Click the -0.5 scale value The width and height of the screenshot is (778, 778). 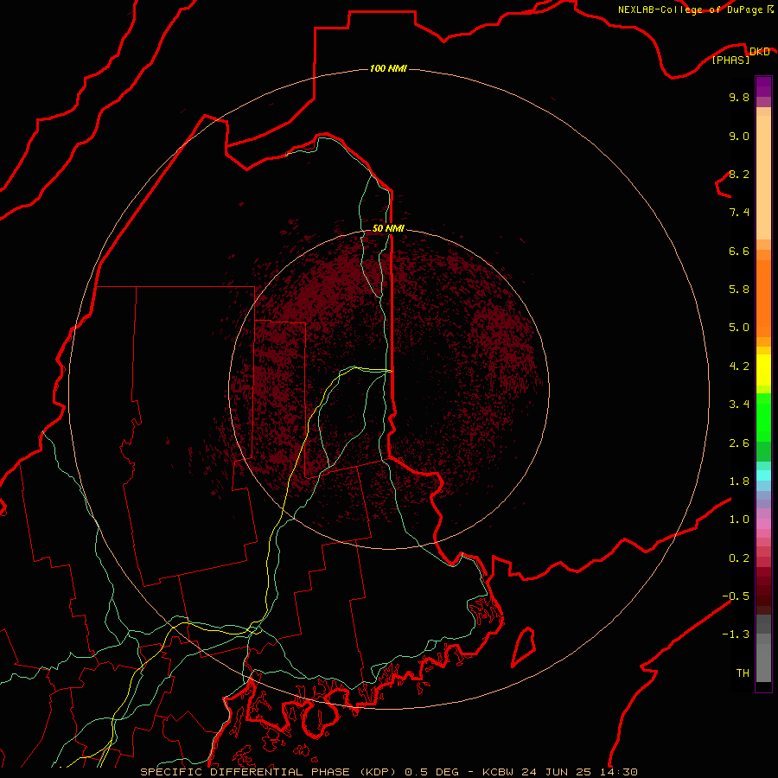click(x=736, y=596)
